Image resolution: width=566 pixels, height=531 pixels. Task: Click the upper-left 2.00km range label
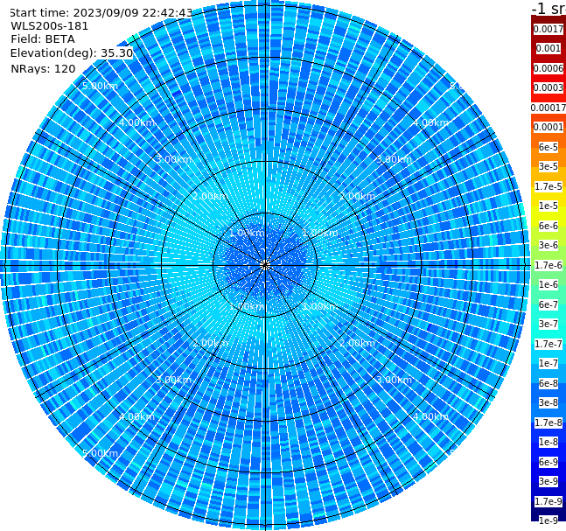[x=211, y=196]
